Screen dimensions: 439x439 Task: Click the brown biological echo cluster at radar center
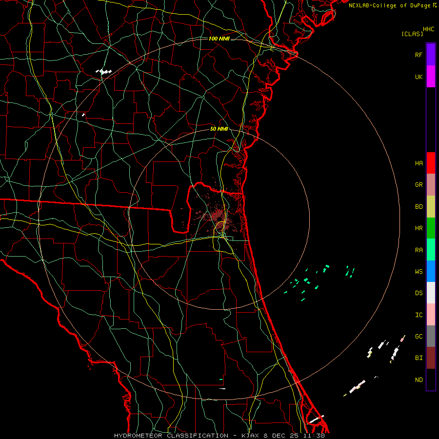click(218, 216)
